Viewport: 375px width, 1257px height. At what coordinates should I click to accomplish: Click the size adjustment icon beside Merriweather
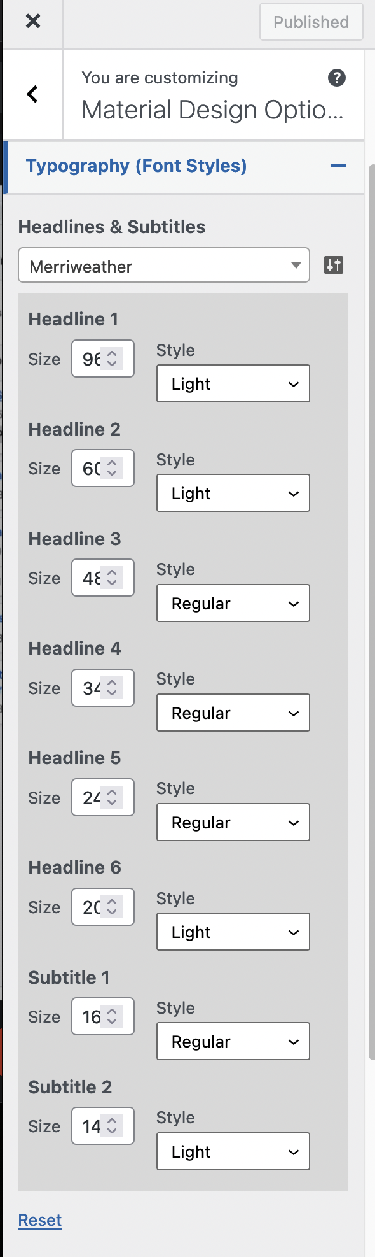click(x=333, y=265)
